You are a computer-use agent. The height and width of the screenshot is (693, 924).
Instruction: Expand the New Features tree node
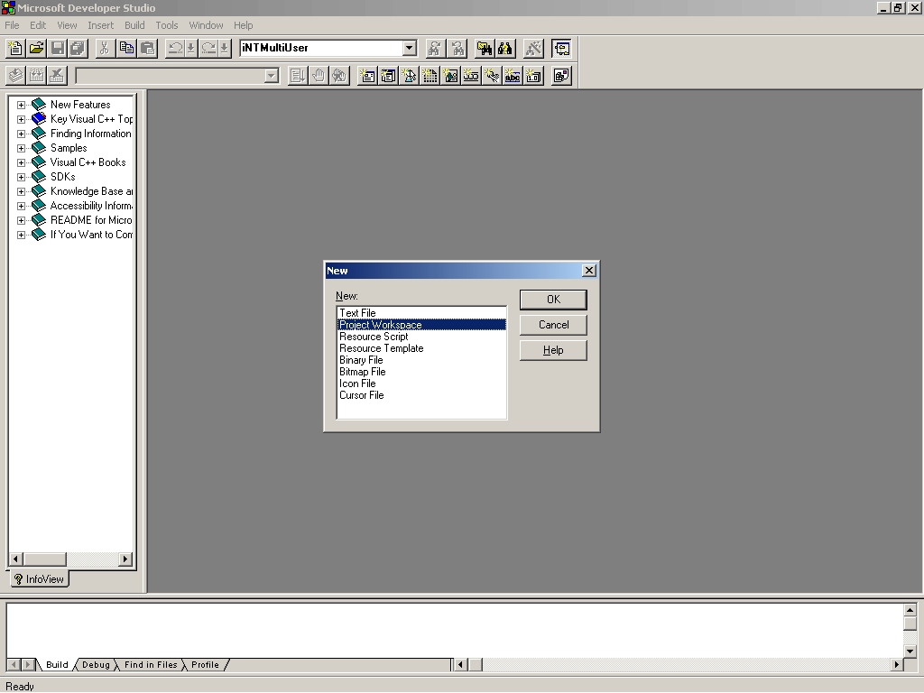click(22, 105)
